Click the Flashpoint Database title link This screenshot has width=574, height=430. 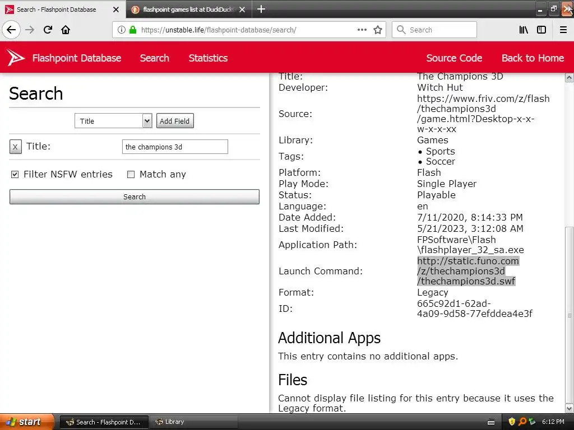pyautogui.click(x=76, y=58)
